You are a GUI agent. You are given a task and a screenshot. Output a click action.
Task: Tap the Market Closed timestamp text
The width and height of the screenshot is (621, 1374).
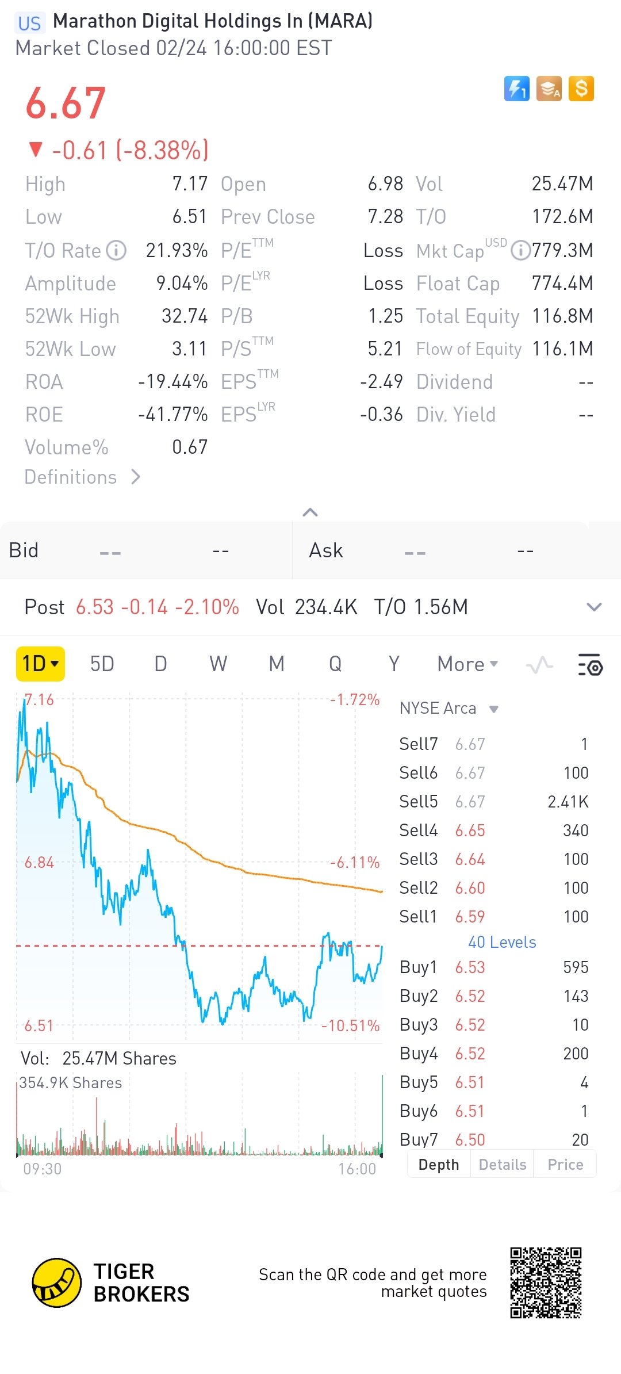click(x=174, y=48)
